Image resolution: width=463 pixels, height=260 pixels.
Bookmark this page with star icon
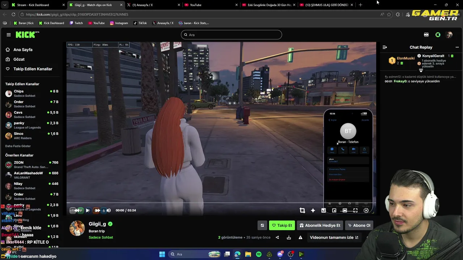(389, 14)
